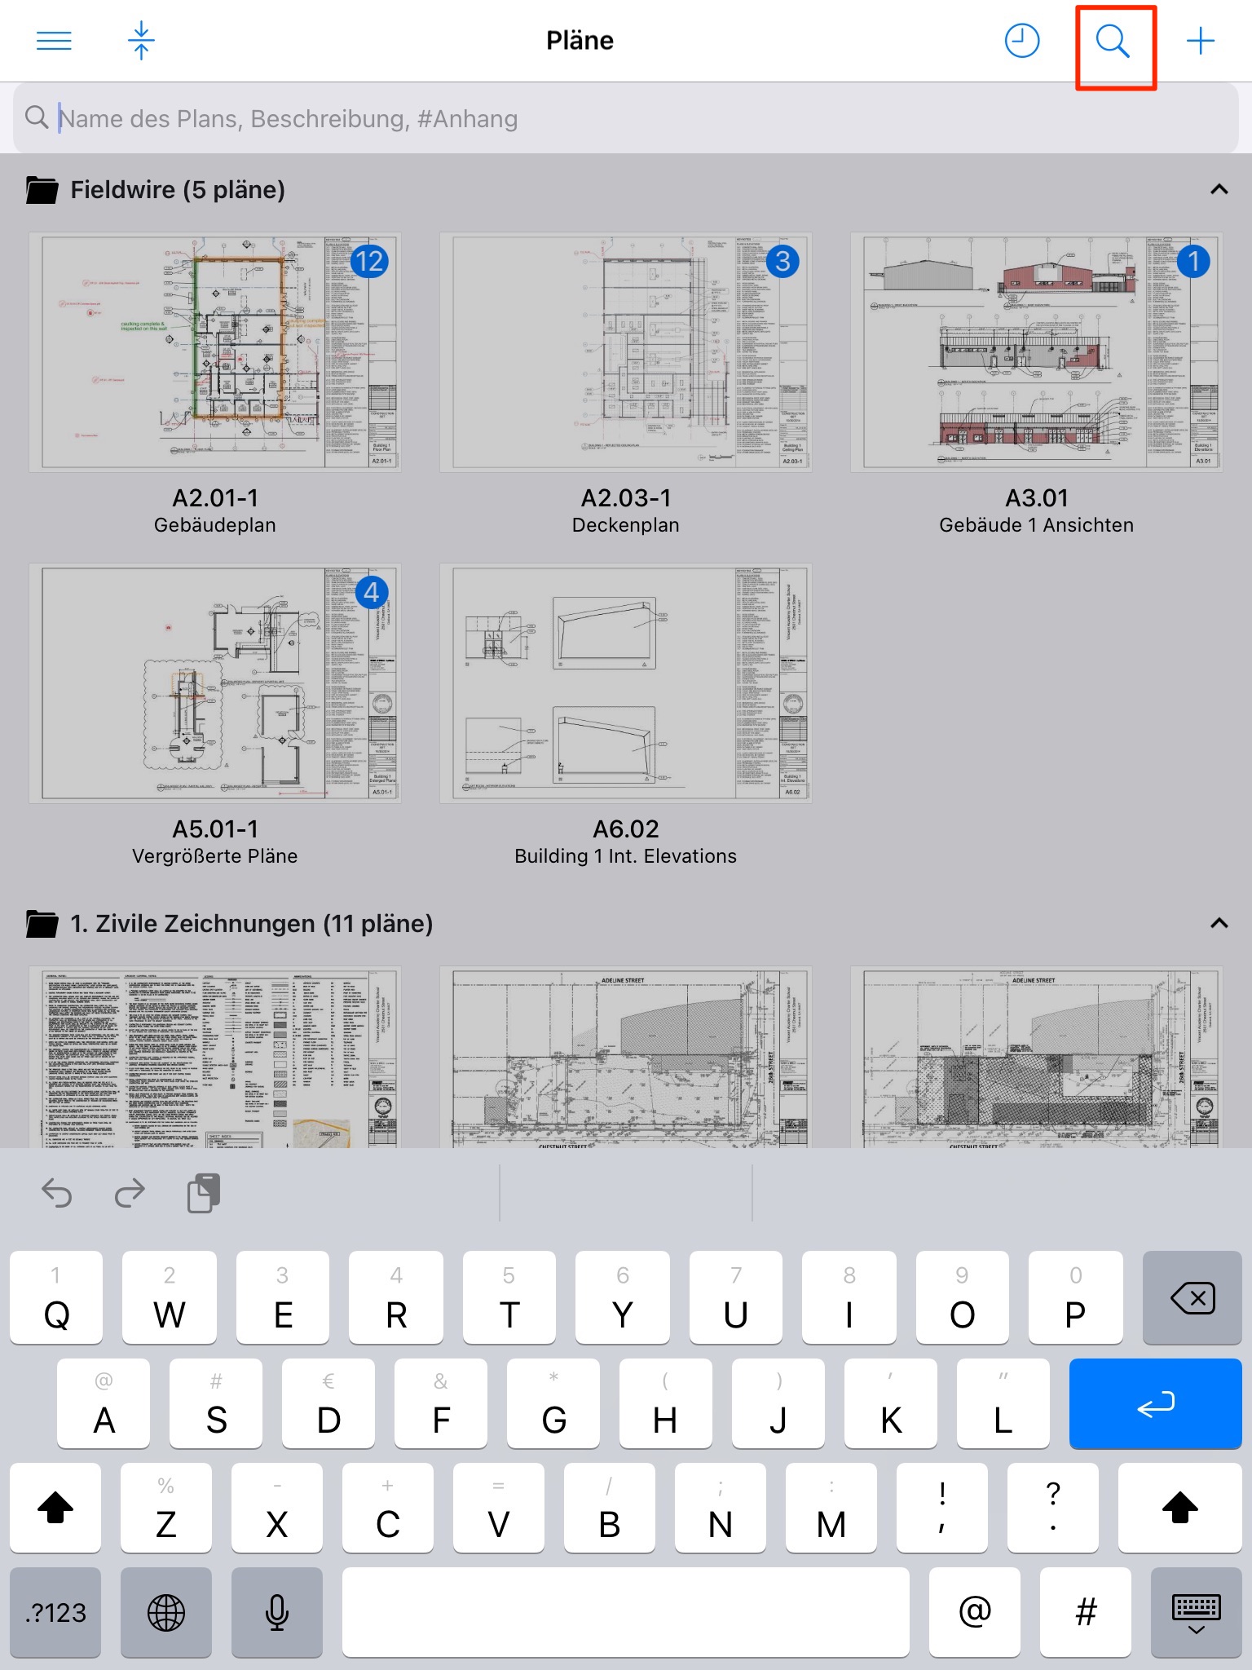Tap the right shift key
1252x1670 pixels.
click(1179, 1508)
